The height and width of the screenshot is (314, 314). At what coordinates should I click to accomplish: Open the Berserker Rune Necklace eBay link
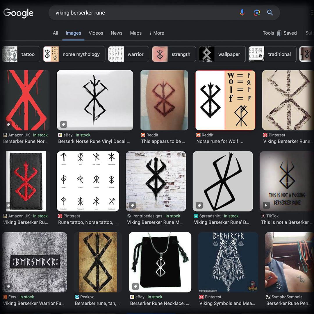[159, 304]
